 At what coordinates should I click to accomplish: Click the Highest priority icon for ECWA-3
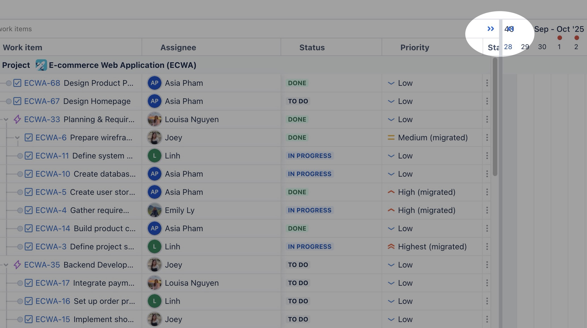coord(391,246)
